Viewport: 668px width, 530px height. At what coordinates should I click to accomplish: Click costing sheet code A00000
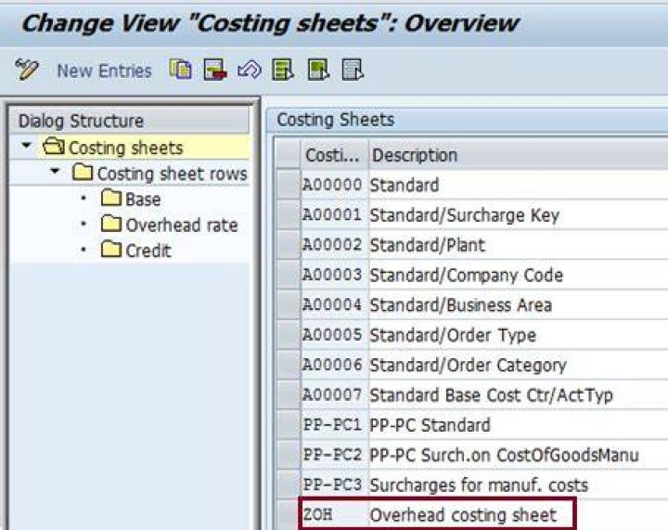(x=332, y=185)
